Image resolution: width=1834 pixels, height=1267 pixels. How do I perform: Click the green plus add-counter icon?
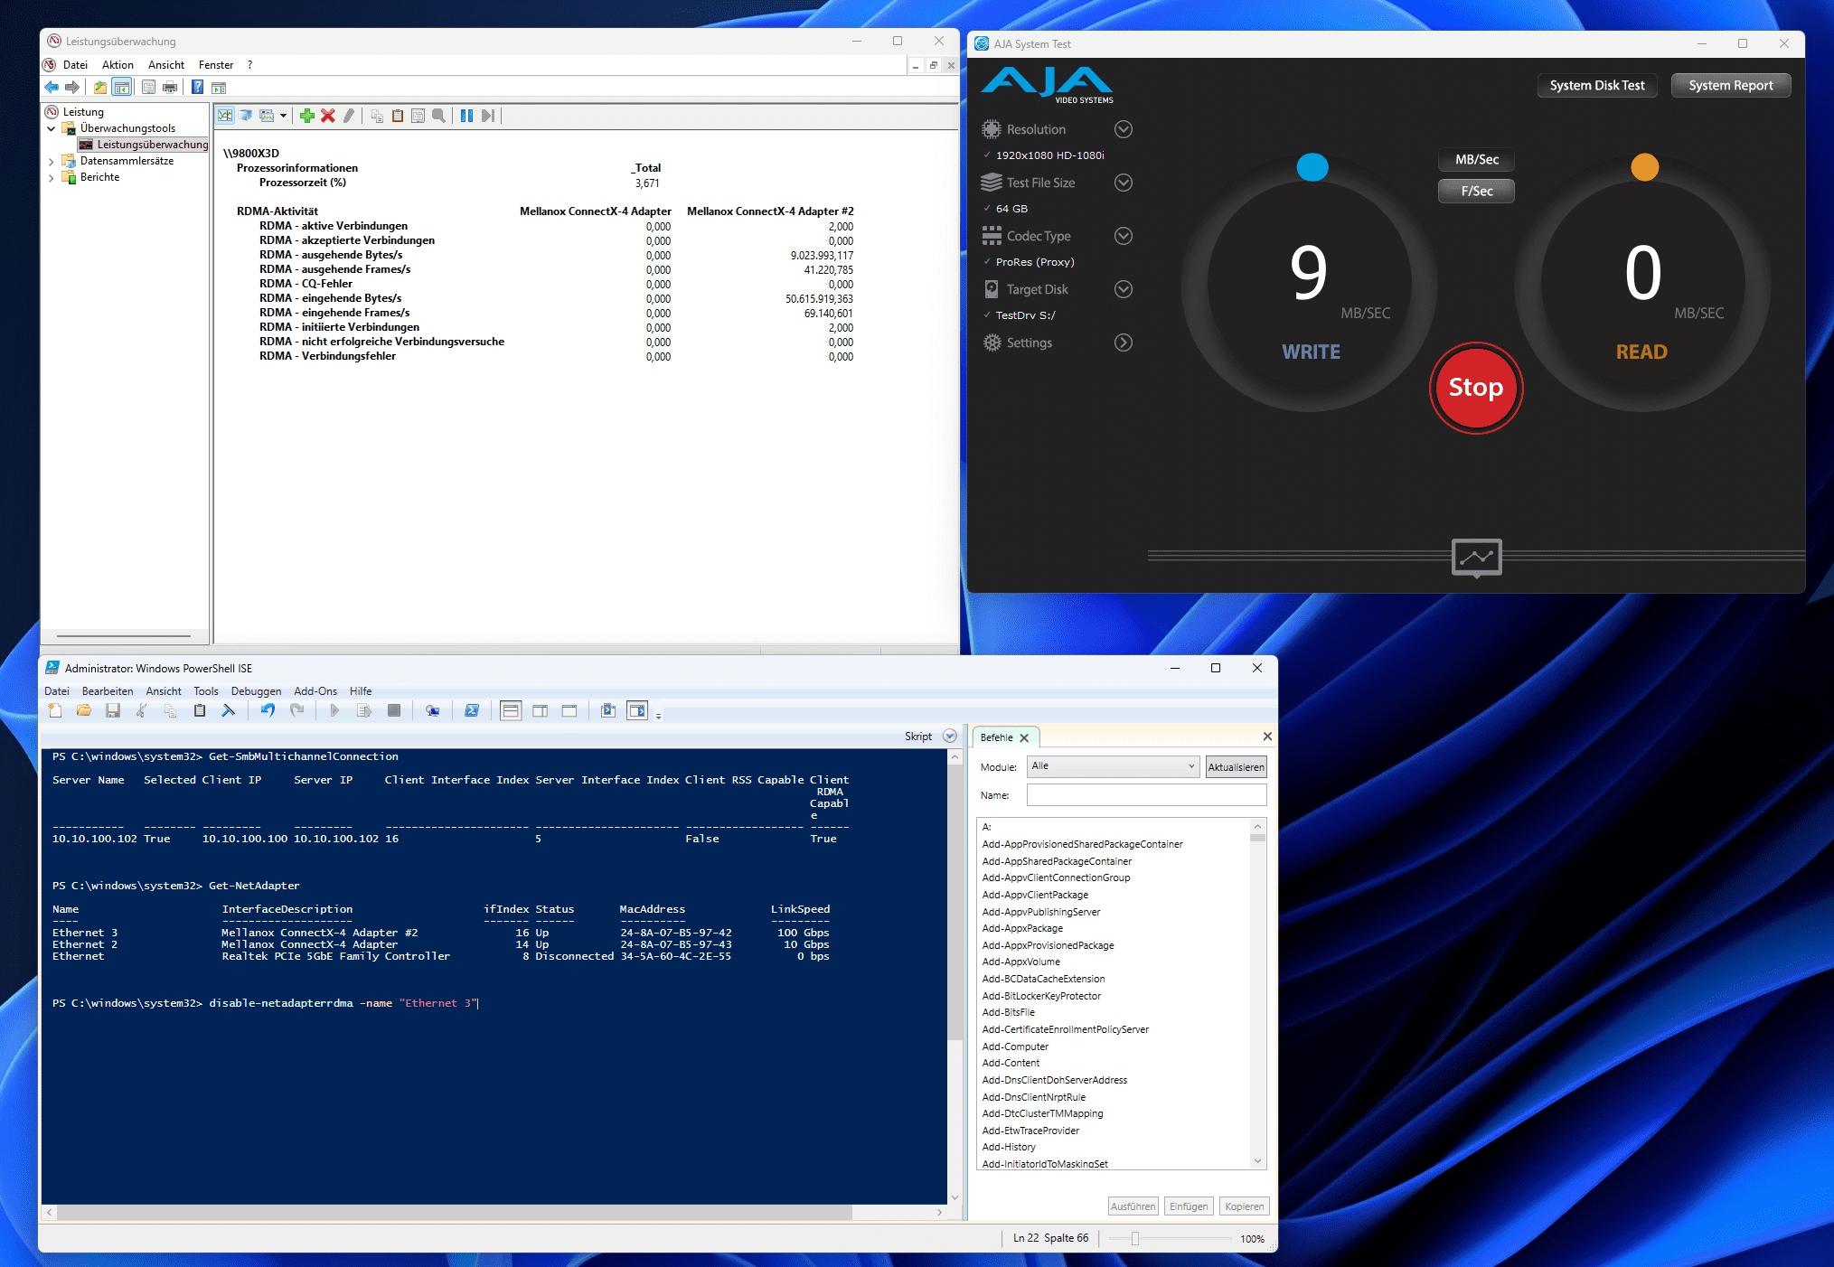(x=307, y=116)
